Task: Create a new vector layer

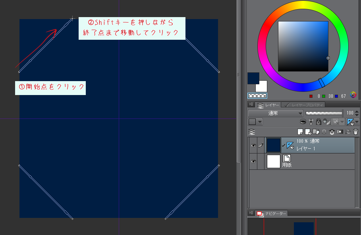Action: coord(308,132)
